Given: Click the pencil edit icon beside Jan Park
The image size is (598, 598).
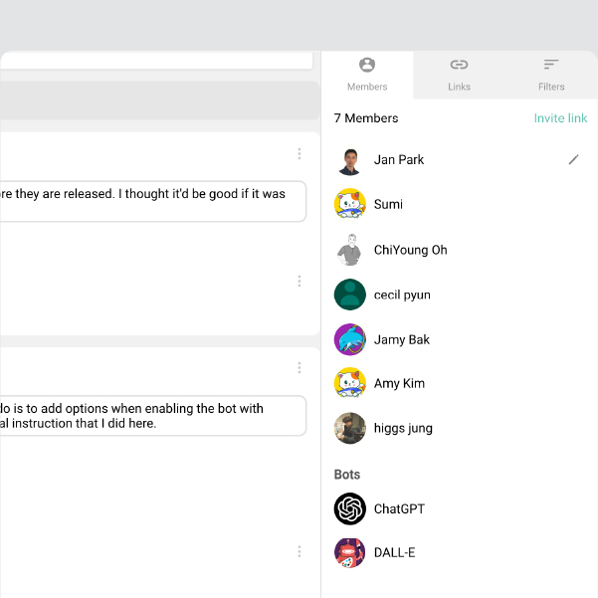Looking at the screenshot, I should 573,159.
